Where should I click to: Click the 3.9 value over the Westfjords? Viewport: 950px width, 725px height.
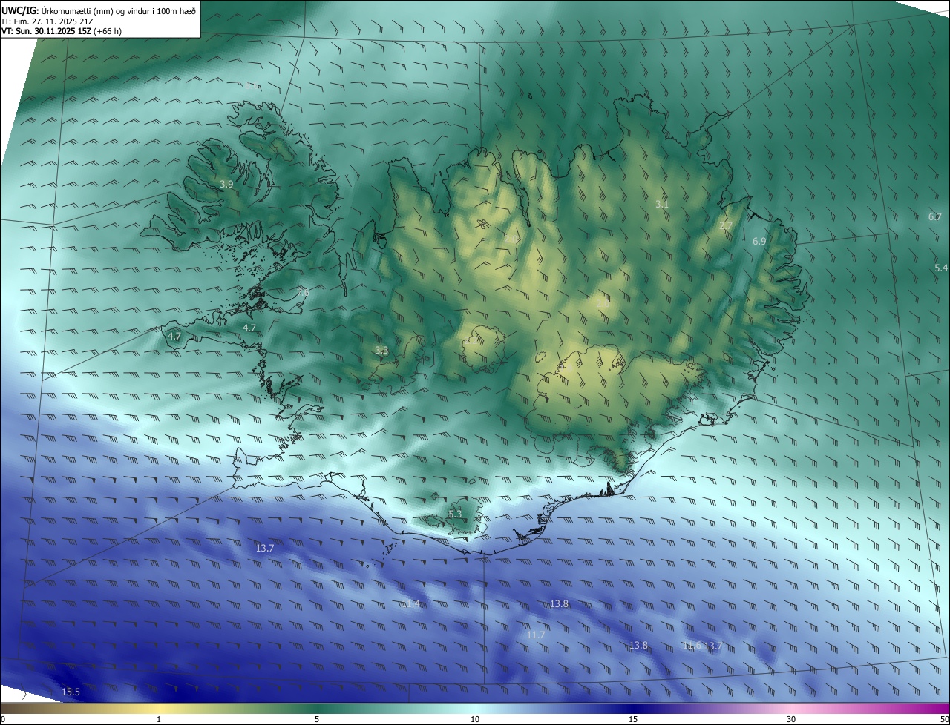point(227,184)
